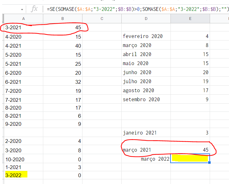The image size is (229, 184).
Task: Select cell with value 45 in column B
Action: (63, 27)
